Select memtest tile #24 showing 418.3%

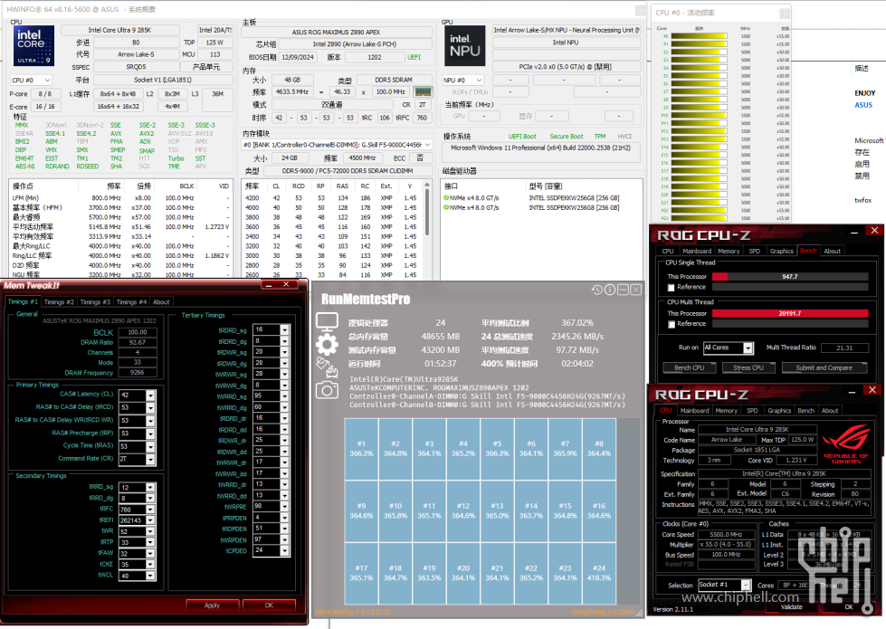[x=599, y=573]
